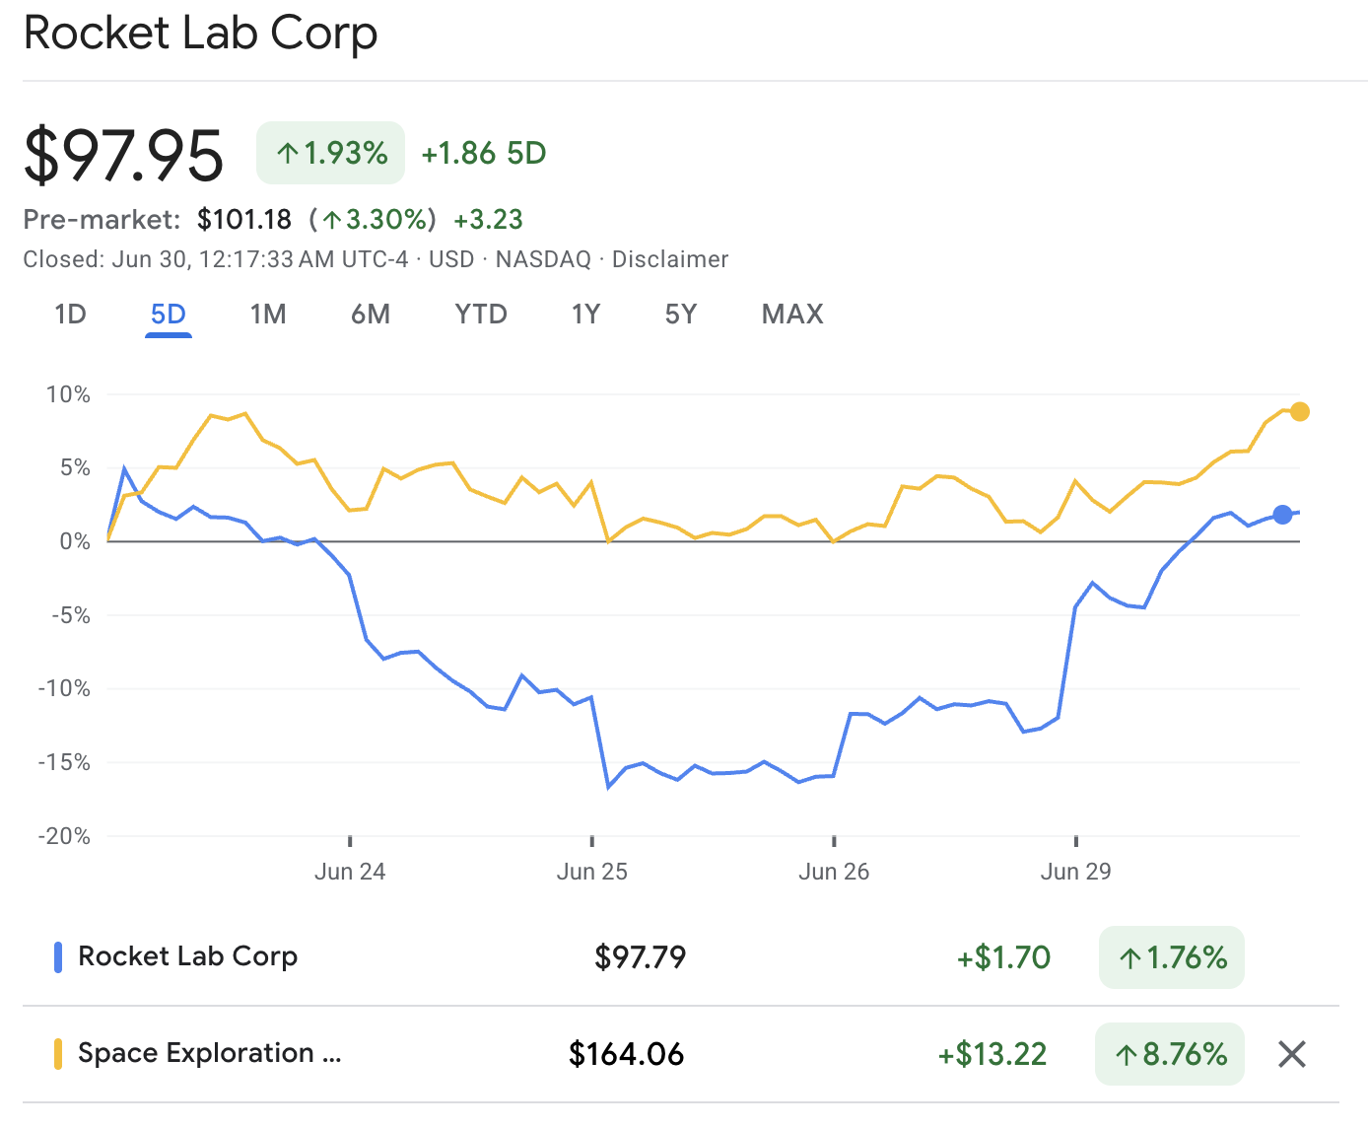Image resolution: width=1368 pixels, height=1128 pixels.
Task: Click the $97.79 Rocket Lab price
Action: (641, 957)
